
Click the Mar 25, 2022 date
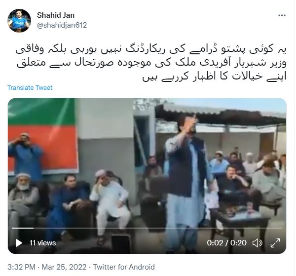pos(64,267)
